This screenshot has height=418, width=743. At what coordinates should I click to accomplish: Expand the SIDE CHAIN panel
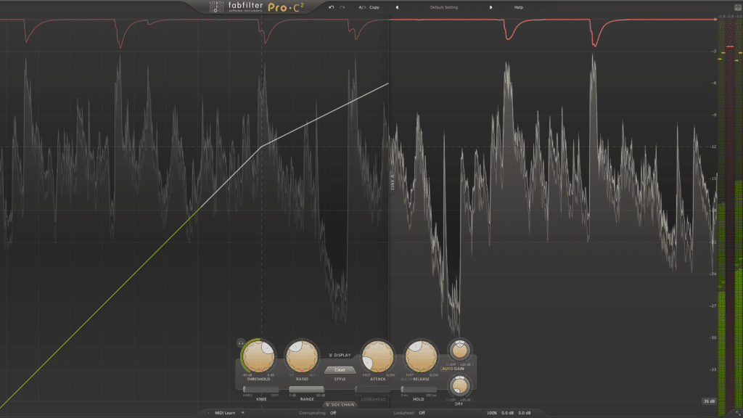click(340, 405)
